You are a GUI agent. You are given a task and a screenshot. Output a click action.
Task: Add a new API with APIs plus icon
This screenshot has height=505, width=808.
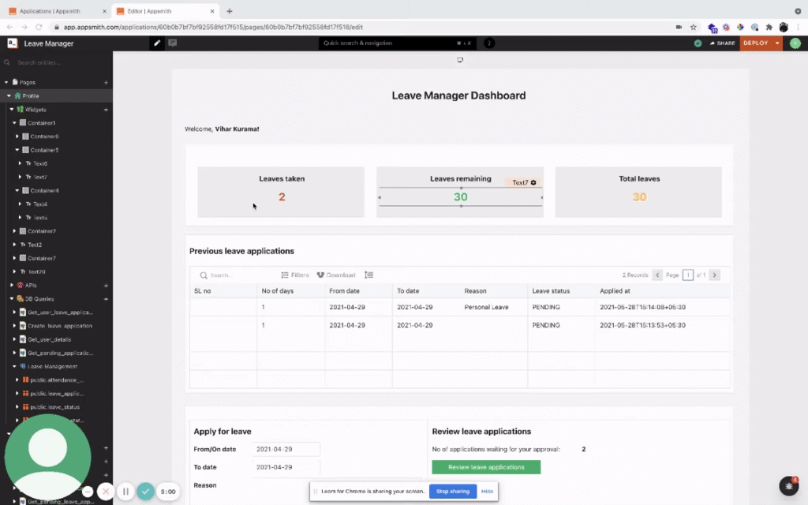tap(106, 286)
